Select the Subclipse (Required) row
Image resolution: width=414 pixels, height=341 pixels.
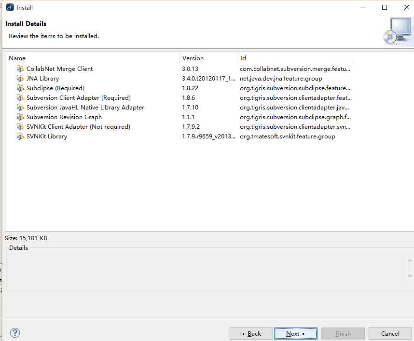pyautogui.click(x=179, y=88)
